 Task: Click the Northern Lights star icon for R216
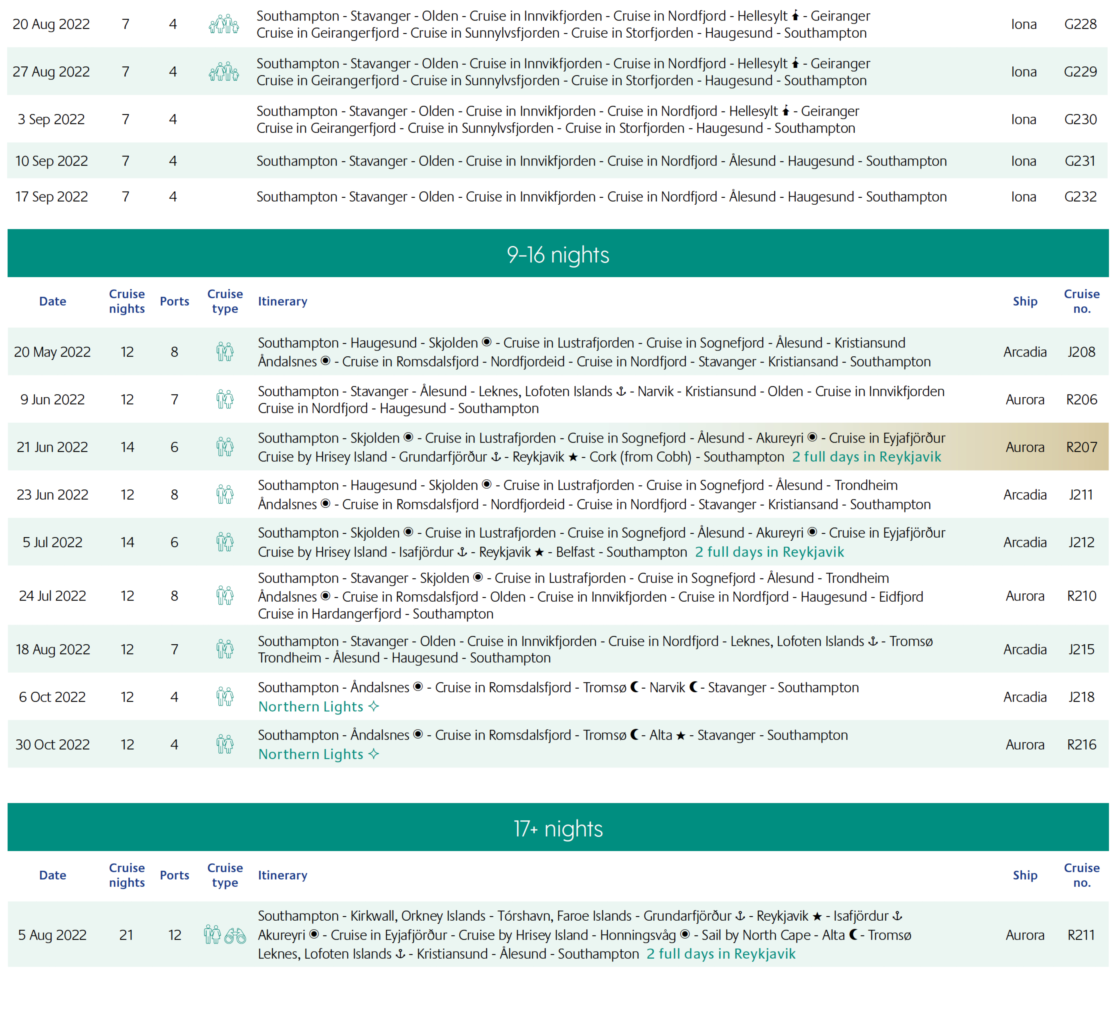374,754
